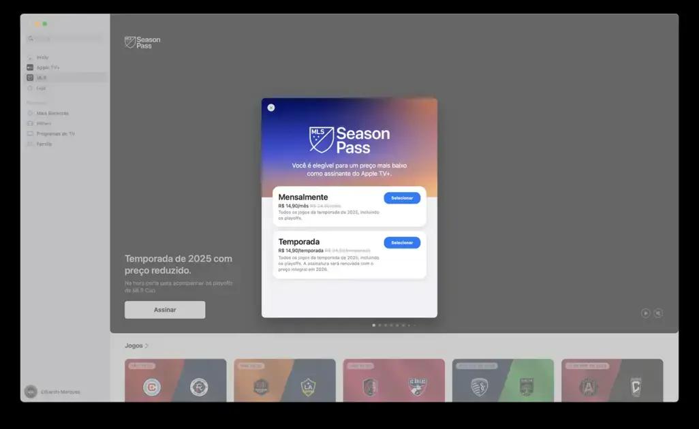The height and width of the screenshot is (429, 699).
Task: Play the hero banner preview
Action: pos(645,313)
